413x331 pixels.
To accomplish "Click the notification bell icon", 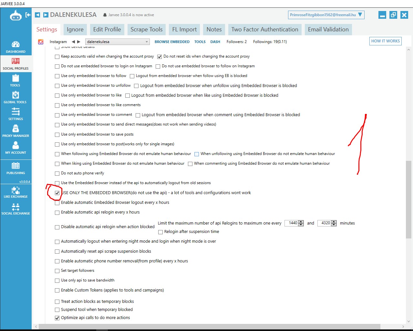I will coord(105,15).
